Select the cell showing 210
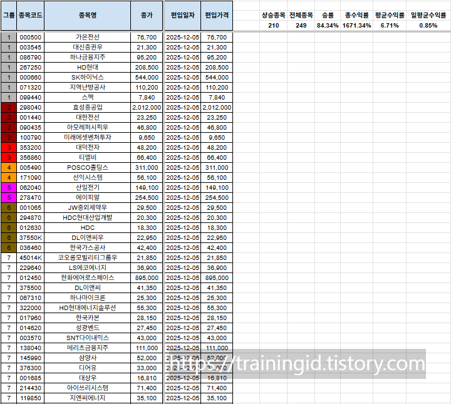 click(x=273, y=26)
